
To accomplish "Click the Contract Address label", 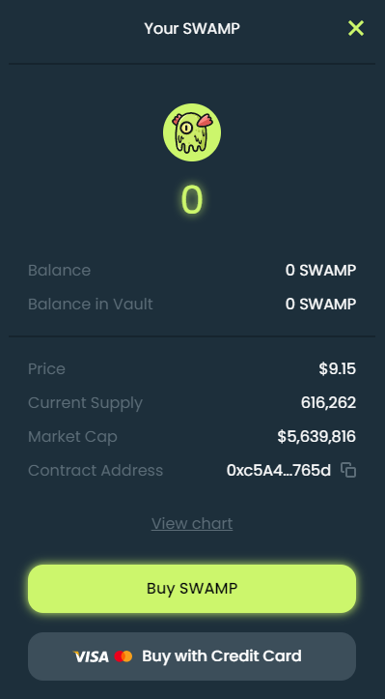I will click(x=96, y=470).
